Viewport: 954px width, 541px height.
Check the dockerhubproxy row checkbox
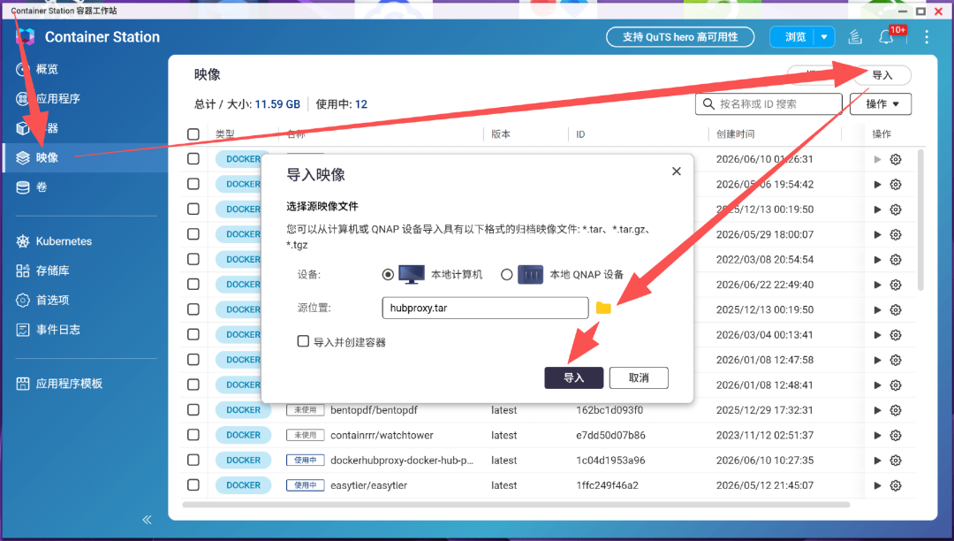[x=193, y=460]
